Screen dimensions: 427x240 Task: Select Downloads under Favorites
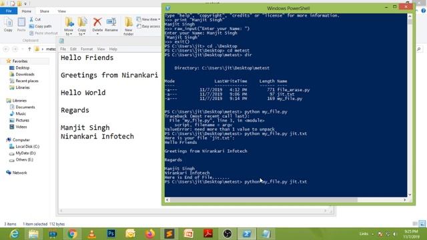point(25,74)
